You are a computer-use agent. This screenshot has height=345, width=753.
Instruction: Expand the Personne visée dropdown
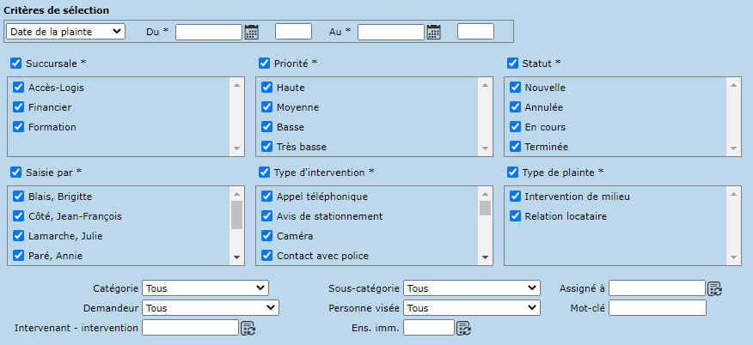(471, 307)
